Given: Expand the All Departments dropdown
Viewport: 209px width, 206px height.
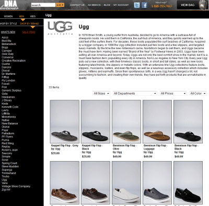Looking at the screenshot, I should point(135,94).
